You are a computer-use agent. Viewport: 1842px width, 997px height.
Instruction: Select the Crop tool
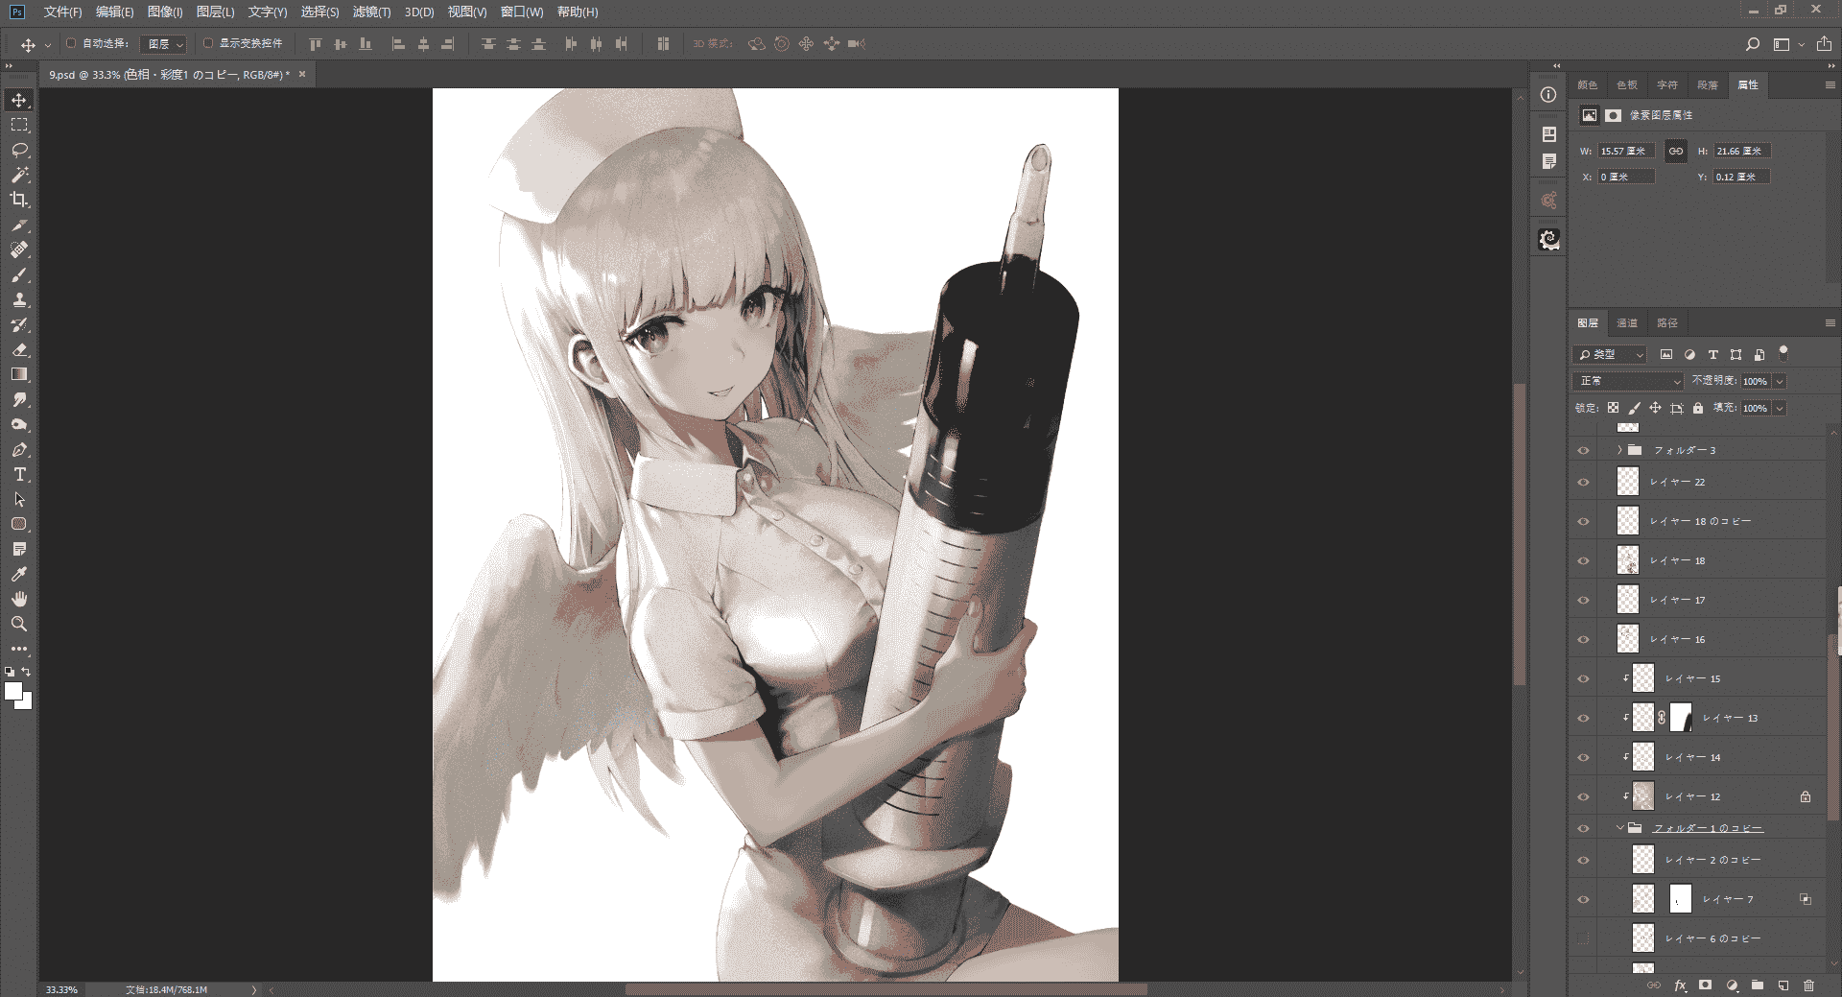(x=19, y=200)
